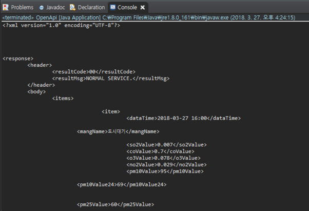Click the Problems tab icon

coord(6,8)
